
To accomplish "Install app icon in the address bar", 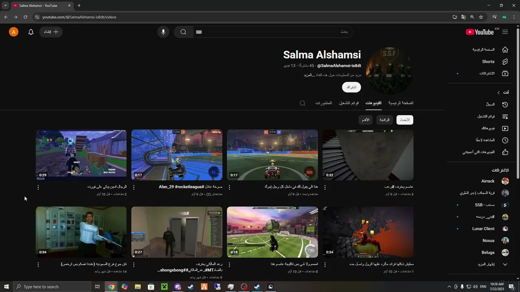I will tap(455, 17).
